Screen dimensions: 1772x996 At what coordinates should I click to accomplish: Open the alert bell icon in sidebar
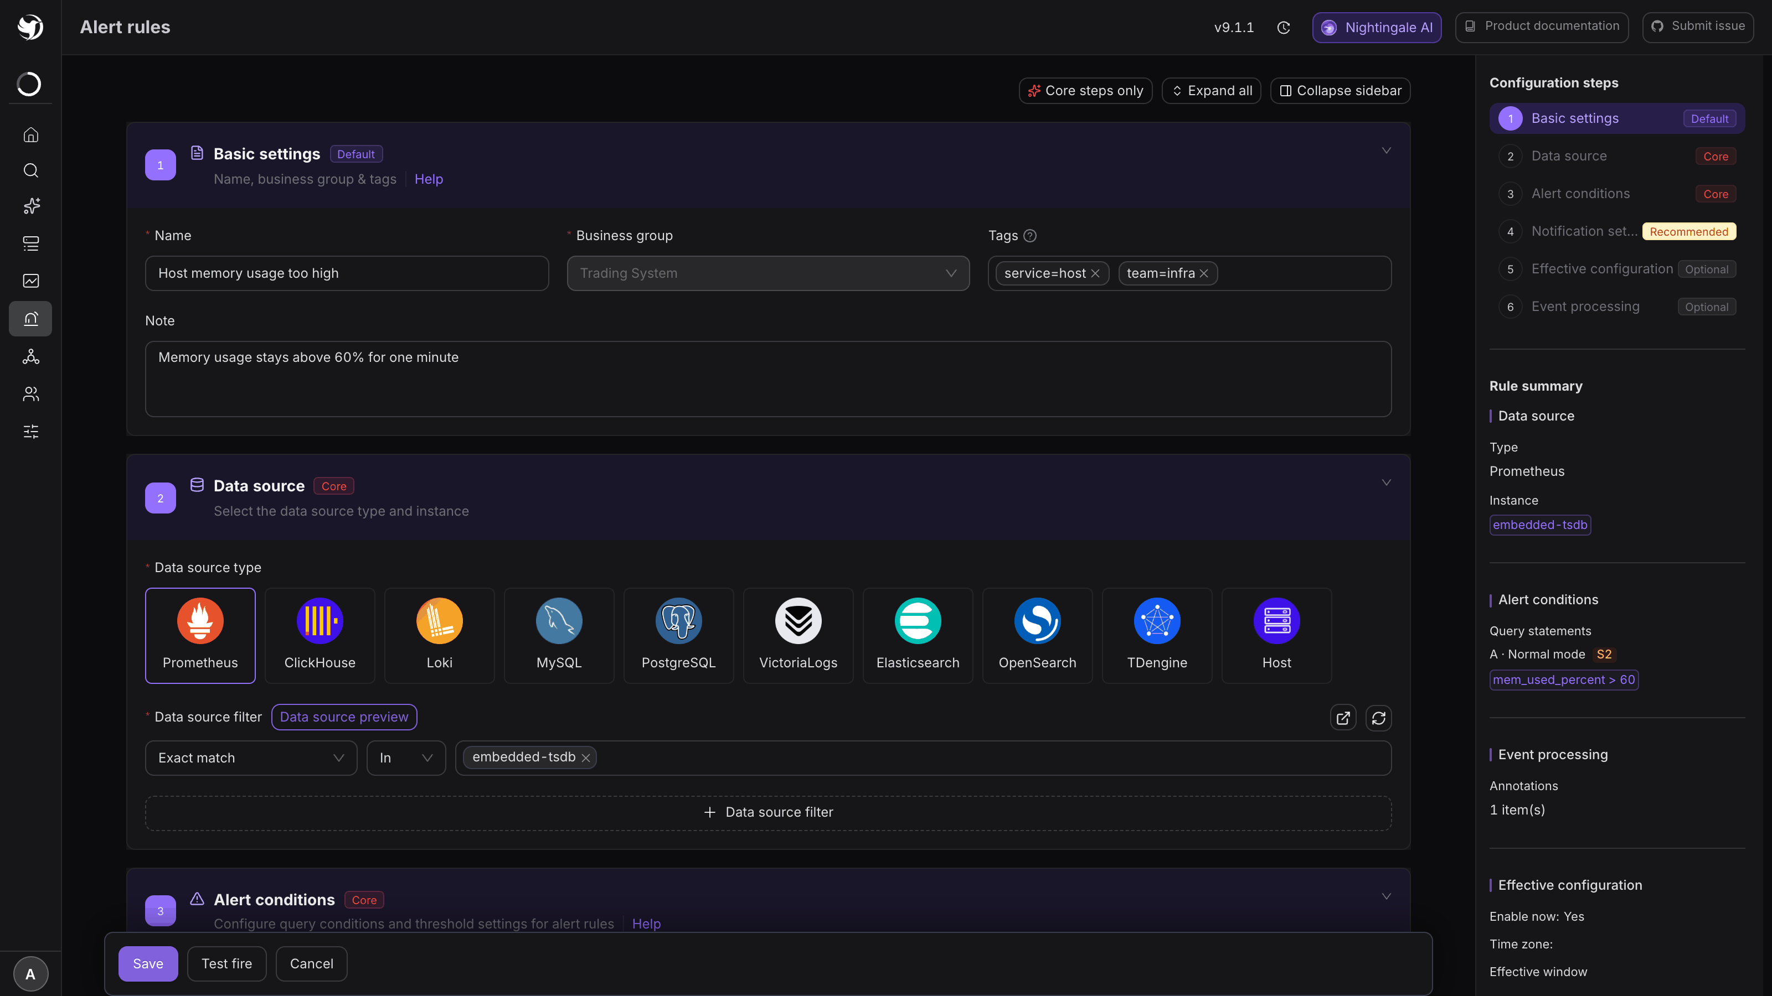[31, 318]
